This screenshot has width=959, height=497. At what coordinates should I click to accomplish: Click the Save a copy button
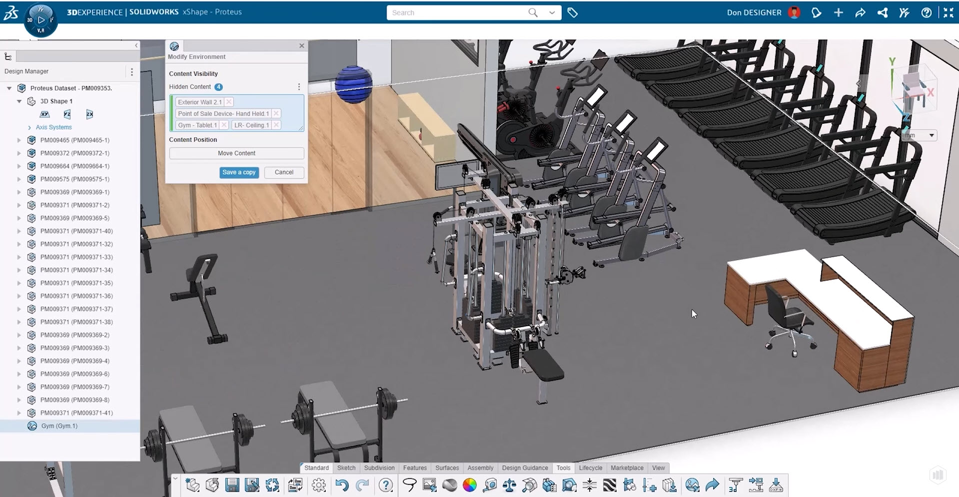click(x=239, y=172)
